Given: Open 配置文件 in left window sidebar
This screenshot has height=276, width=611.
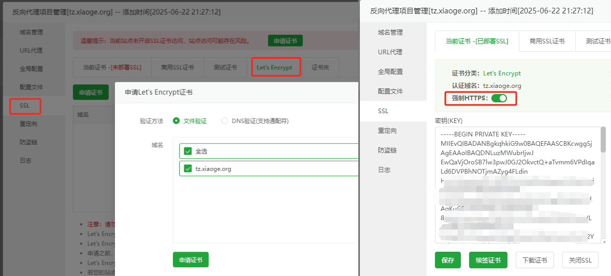Looking at the screenshot, I should (x=31, y=87).
